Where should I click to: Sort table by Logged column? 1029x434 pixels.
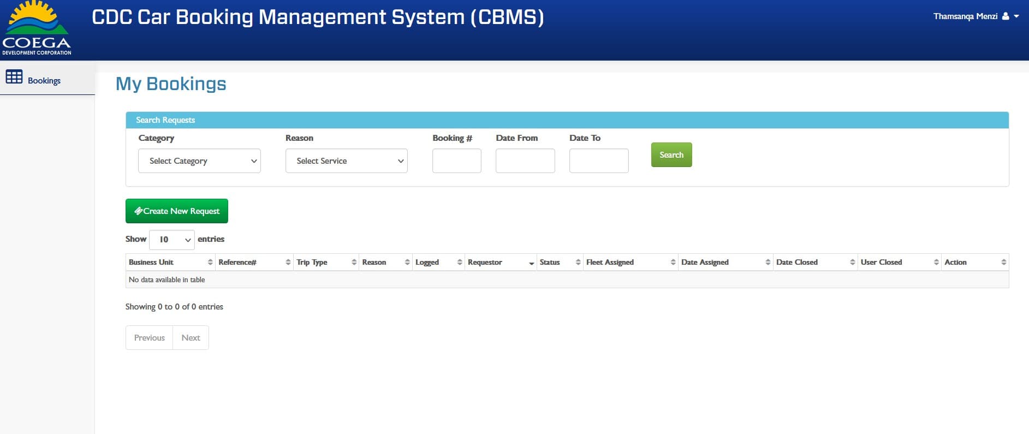438,263
